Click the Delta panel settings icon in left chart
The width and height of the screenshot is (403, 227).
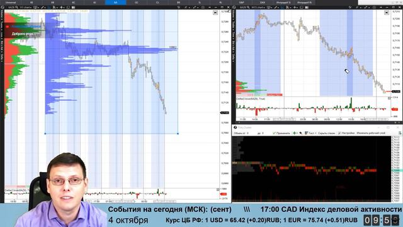tap(218, 189)
